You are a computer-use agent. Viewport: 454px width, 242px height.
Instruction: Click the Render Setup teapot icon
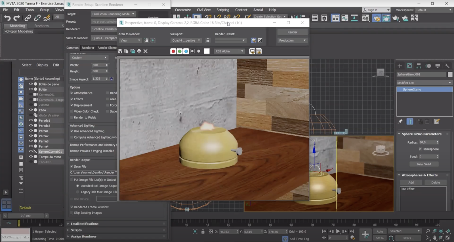tap(376, 18)
